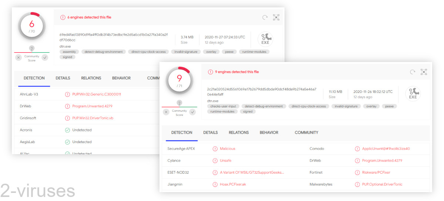Click Fortinet engine name
444x201 pixels.
pos(316,173)
